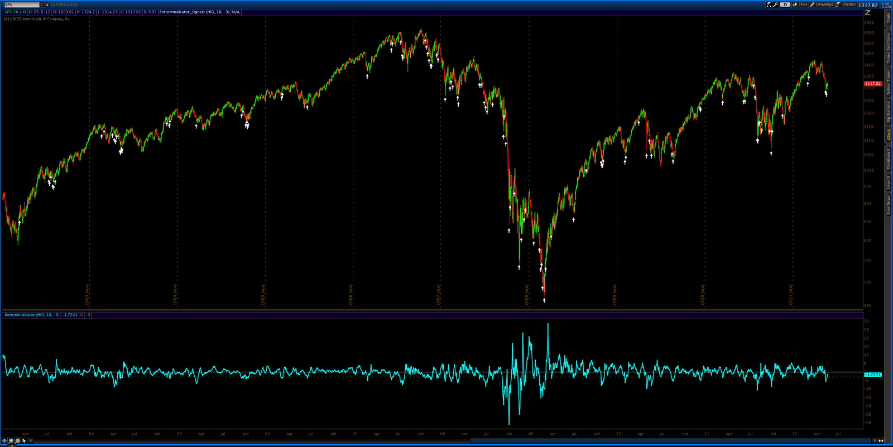Open the Big Buttons side tab
Screen dimensions: 893x447
coord(889,112)
